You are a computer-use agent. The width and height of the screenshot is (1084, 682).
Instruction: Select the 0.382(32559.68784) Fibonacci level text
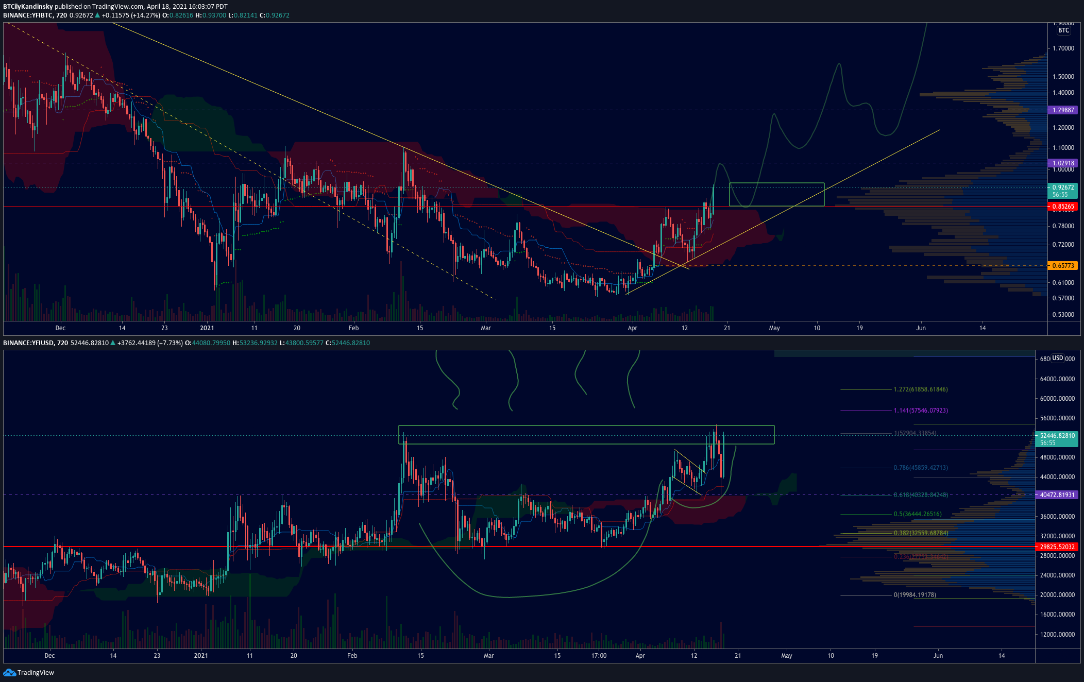click(921, 533)
